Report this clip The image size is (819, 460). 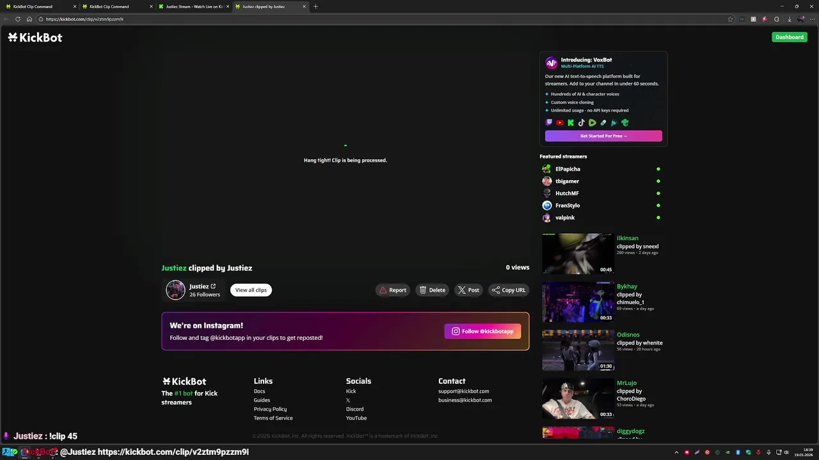tap(393, 290)
